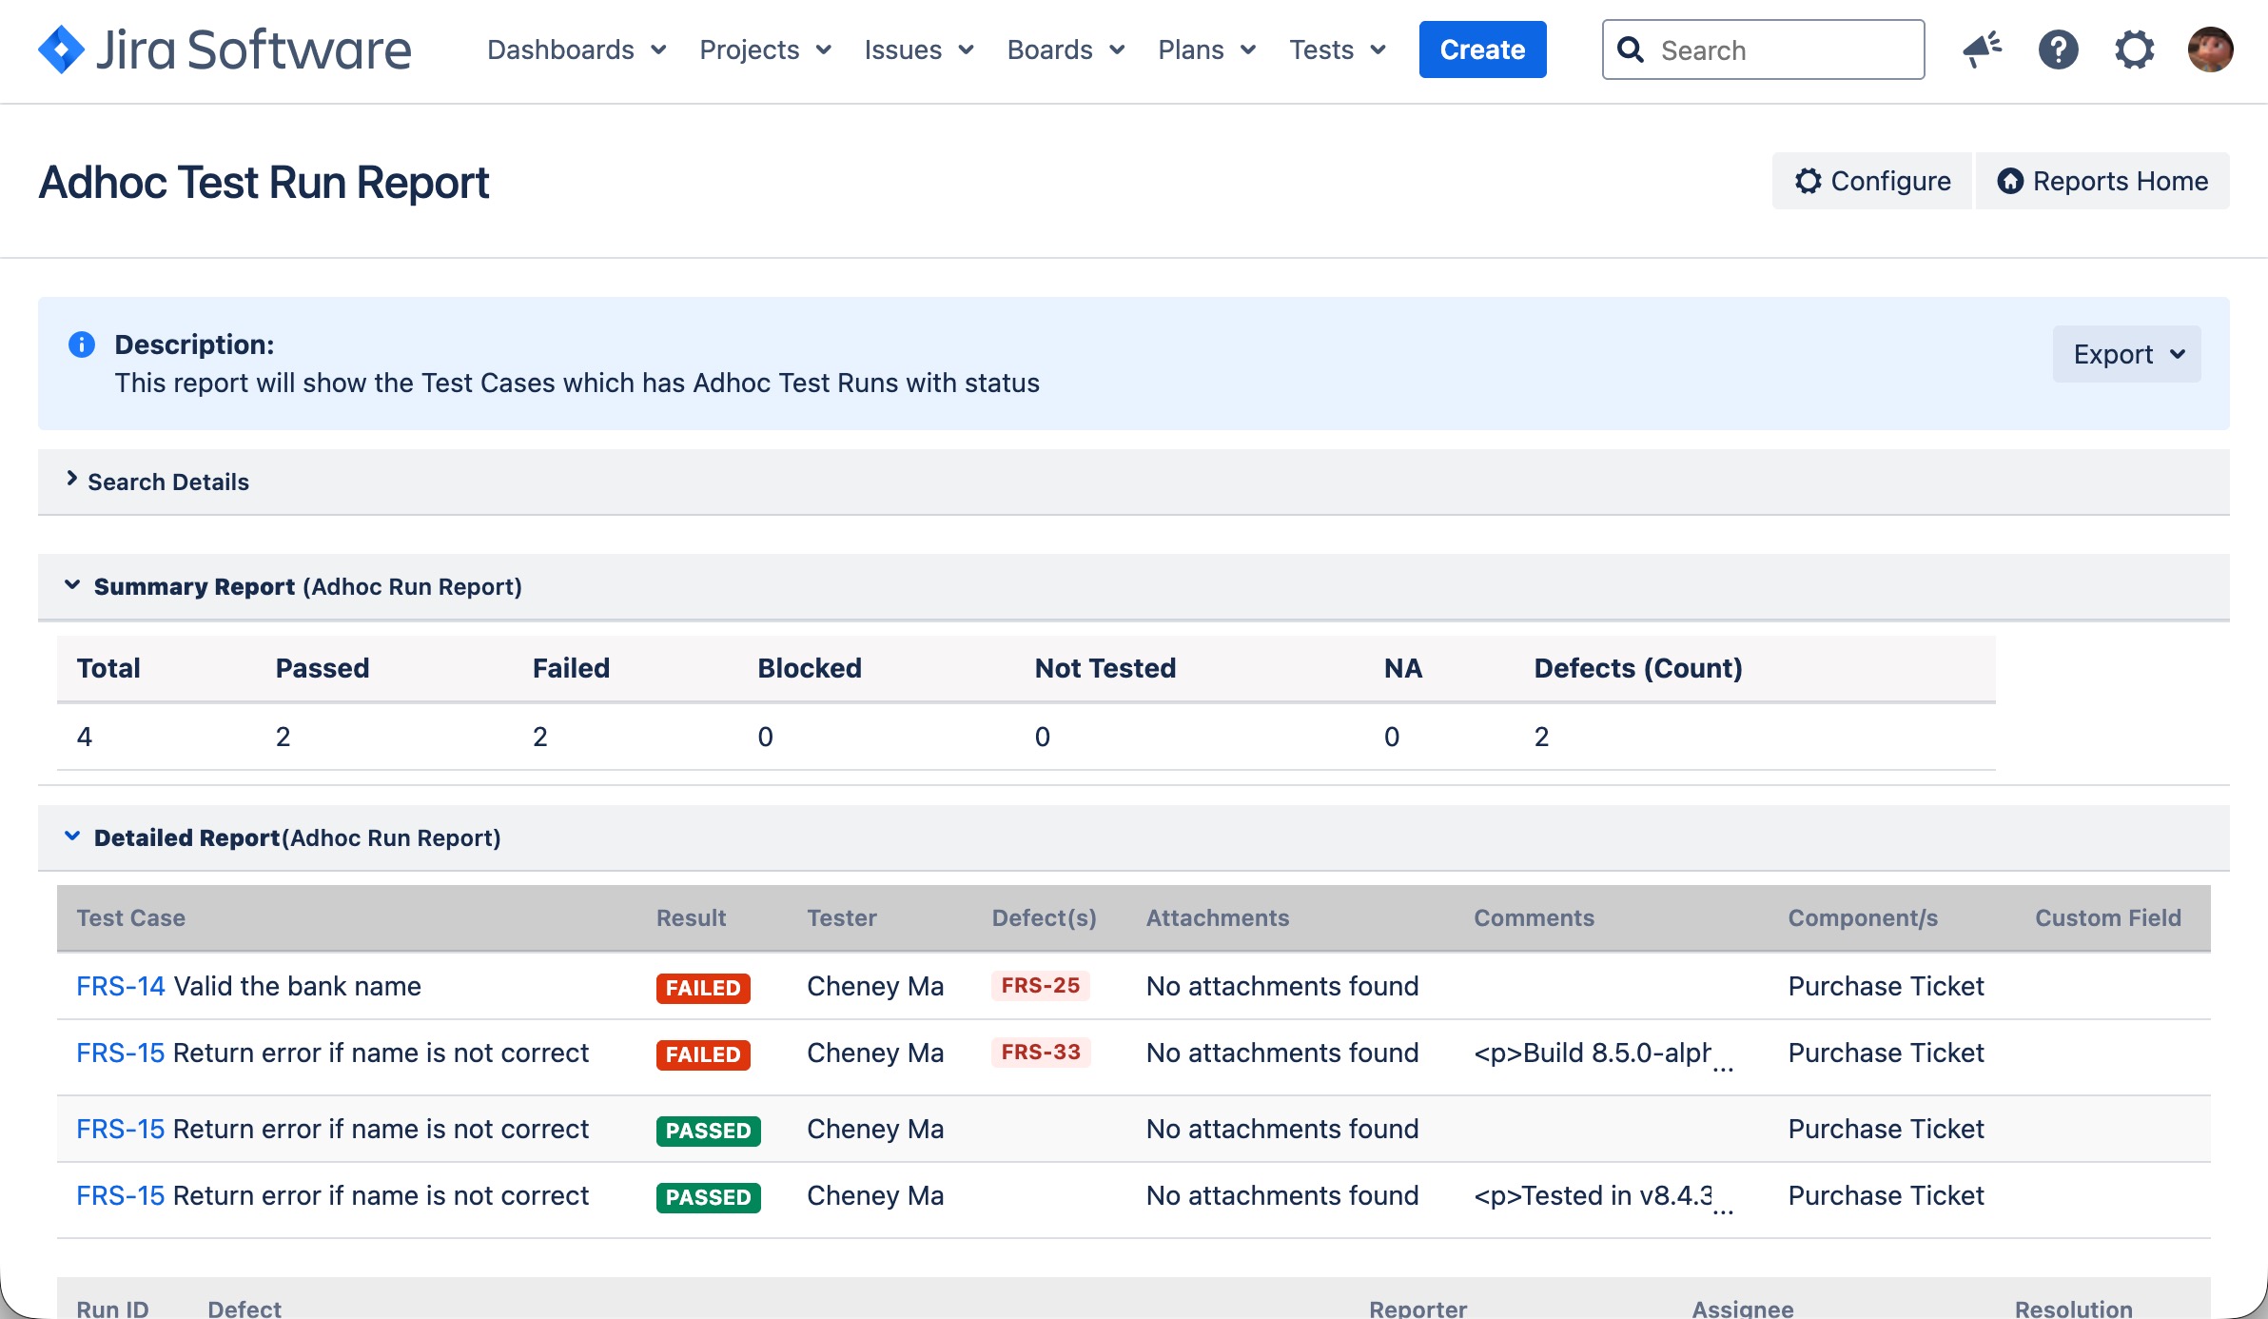The image size is (2268, 1319).
Task: Collapse the Detailed Report section
Action: (72, 837)
